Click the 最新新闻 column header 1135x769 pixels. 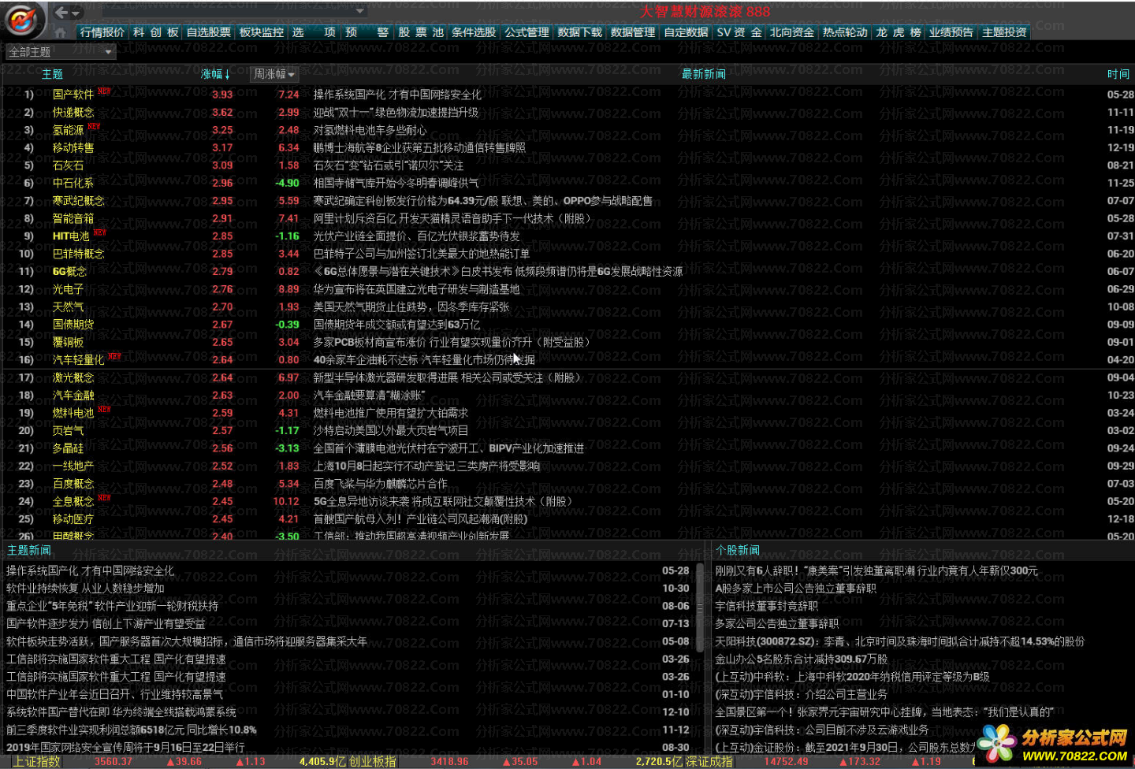click(x=703, y=74)
